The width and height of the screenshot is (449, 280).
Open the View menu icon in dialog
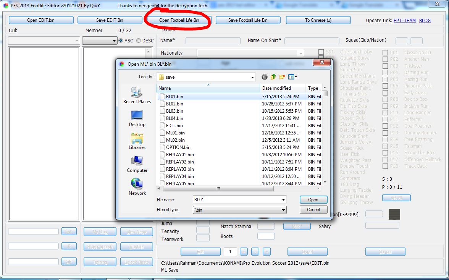[x=291, y=77]
